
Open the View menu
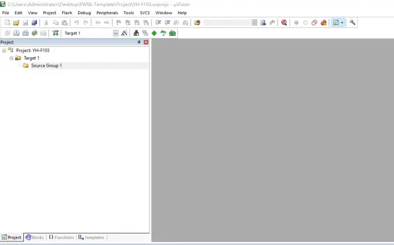pyautogui.click(x=32, y=13)
